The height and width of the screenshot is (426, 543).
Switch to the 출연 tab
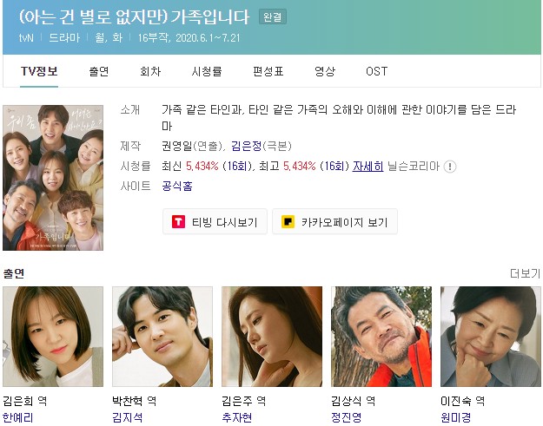[99, 71]
